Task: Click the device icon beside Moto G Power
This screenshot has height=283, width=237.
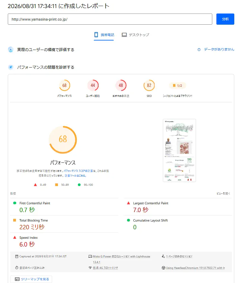Action: tap(90, 256)
